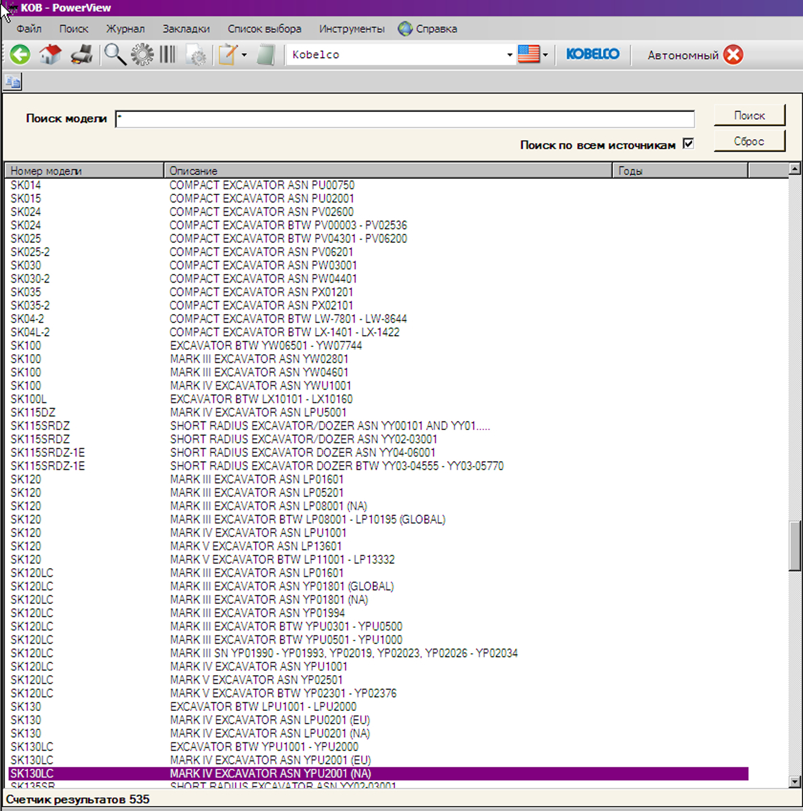Image resolution: width=803 pixels, height=811 pixels.
Task: Go to the home page icon
Action: 50,55
